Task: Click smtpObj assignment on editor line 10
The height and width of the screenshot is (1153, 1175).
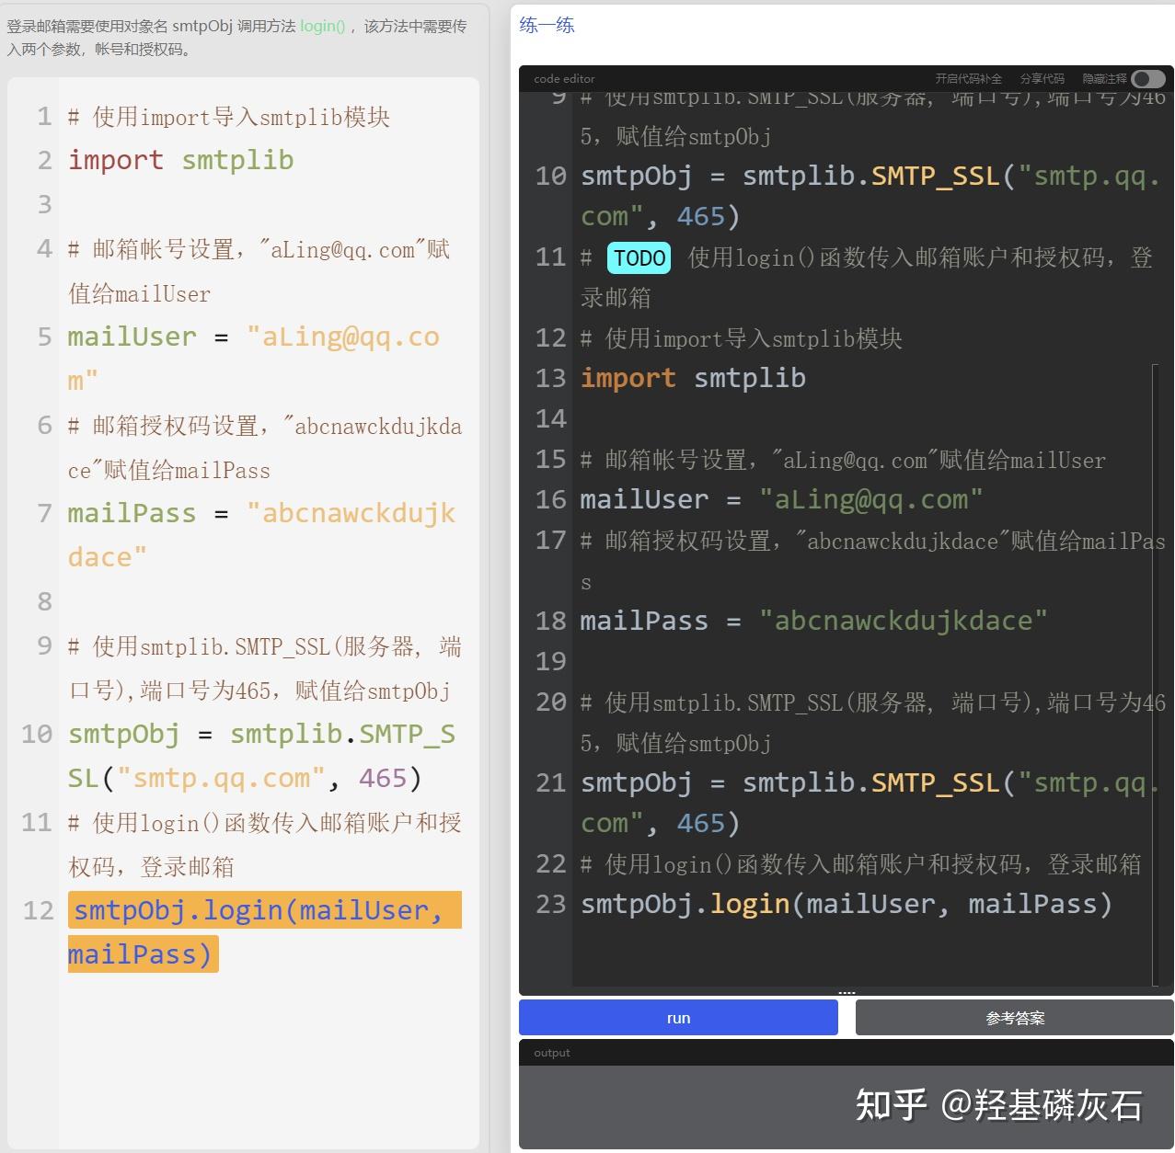Action: coord(870,196)
